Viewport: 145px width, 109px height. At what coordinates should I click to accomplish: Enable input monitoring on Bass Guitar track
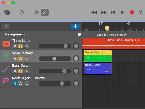coord(27,71)
